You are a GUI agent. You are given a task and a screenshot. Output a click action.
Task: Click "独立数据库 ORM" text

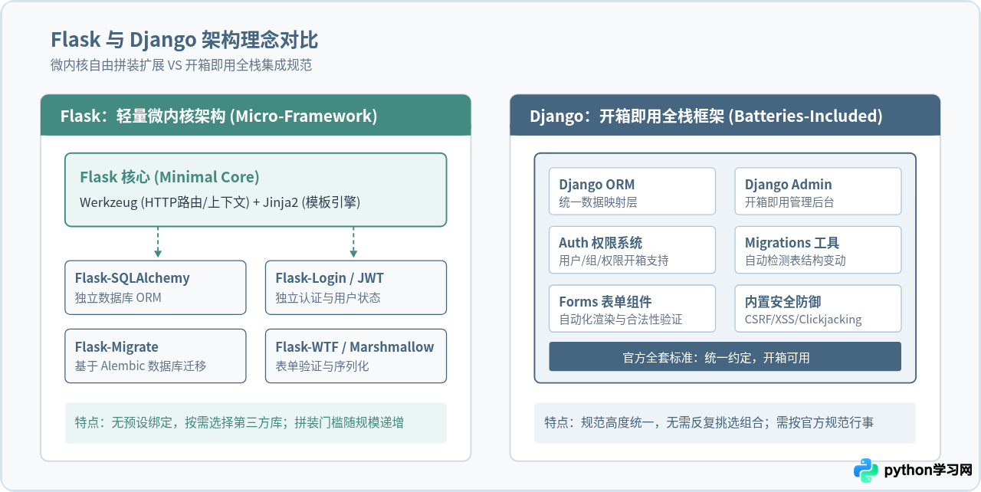click(118, 297)
